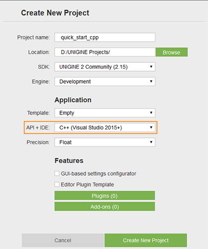This screenshot has width=208, height=249.
Task: Click the Editor Plugin Template label text
Action: pos(87,185)
